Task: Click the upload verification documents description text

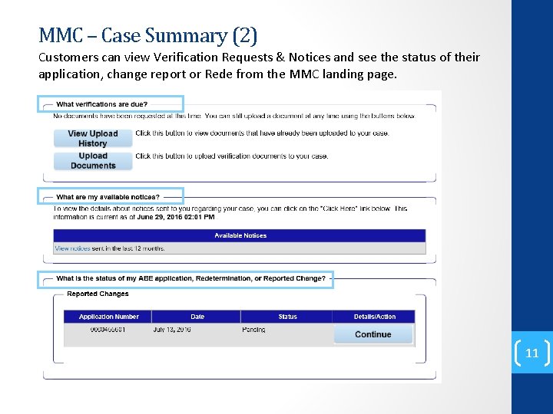Action: point(232,156)
